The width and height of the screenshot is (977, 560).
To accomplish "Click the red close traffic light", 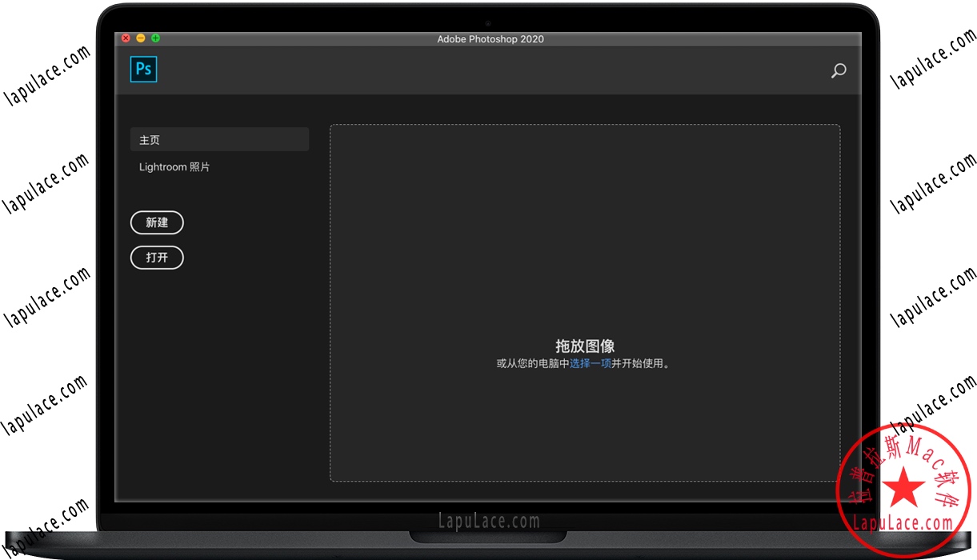I will point(126,38).
